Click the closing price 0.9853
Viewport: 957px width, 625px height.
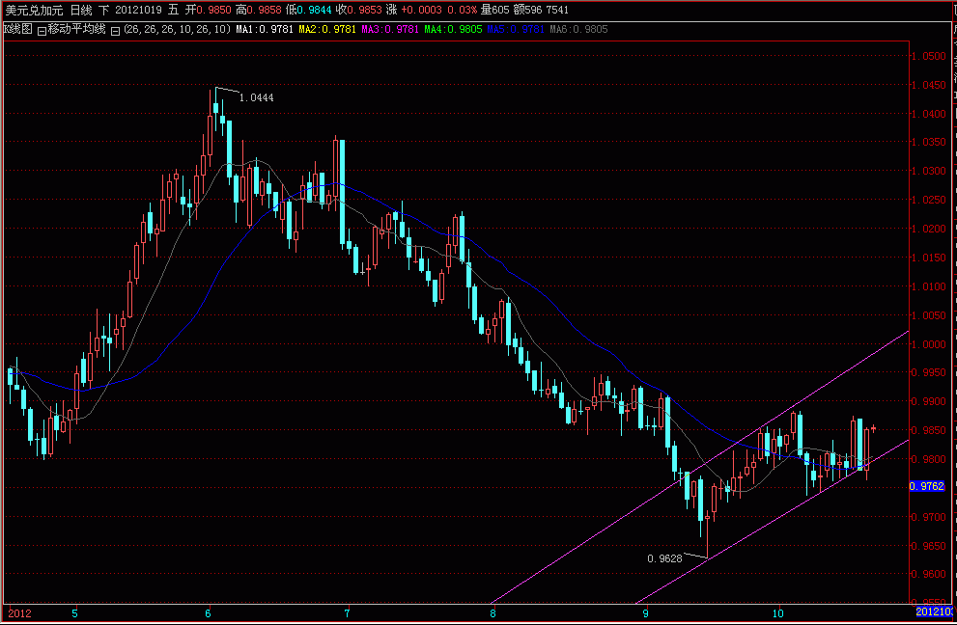[364, 10]
